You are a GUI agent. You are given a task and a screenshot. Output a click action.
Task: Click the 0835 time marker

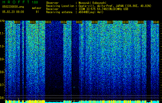coord(79,22)
